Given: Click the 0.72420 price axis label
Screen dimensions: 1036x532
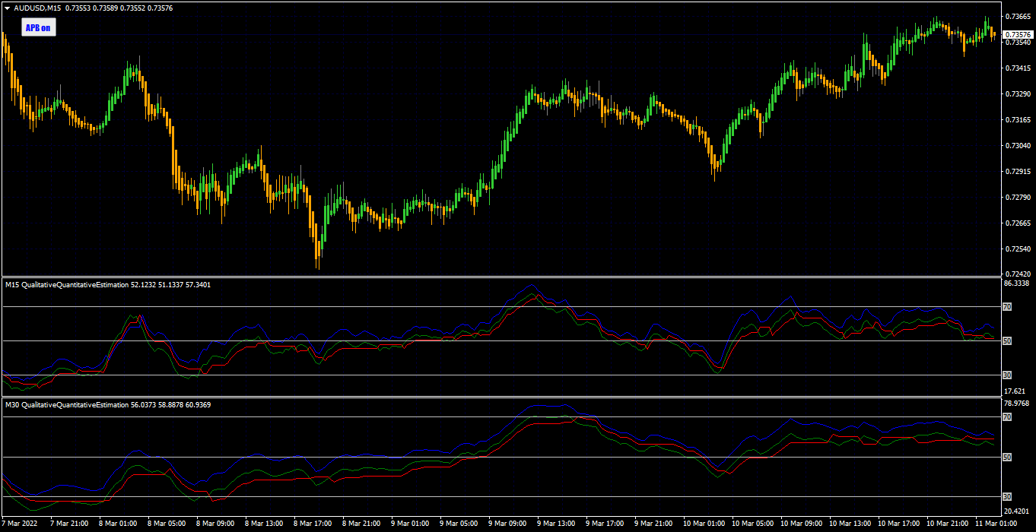Looking at the screenshot, I should click(x=1017, y=274).
